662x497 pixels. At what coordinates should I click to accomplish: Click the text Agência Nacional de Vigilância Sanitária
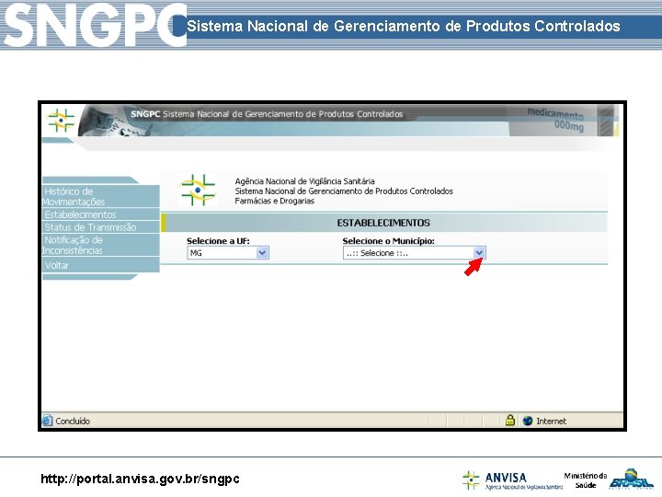pyautogui.click(x=305, y=181)
